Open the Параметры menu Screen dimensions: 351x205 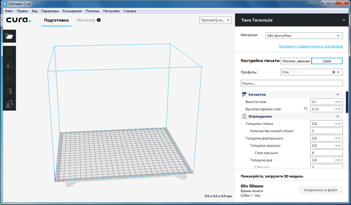tap(50, 11)
